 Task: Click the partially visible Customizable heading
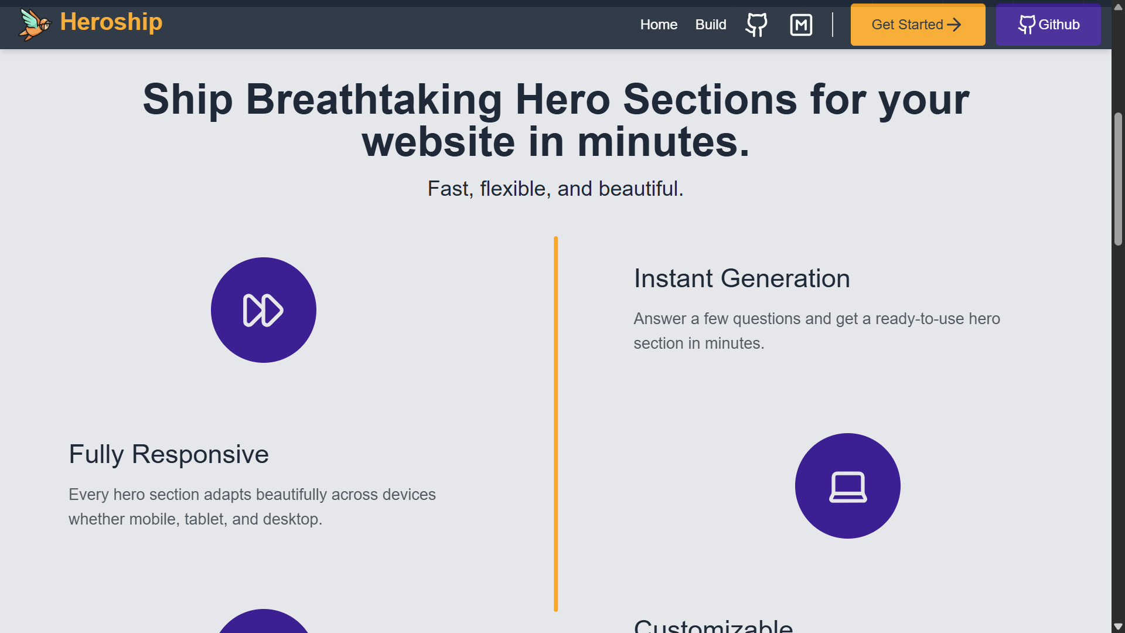pyautogui.click(x=713, y=625)
